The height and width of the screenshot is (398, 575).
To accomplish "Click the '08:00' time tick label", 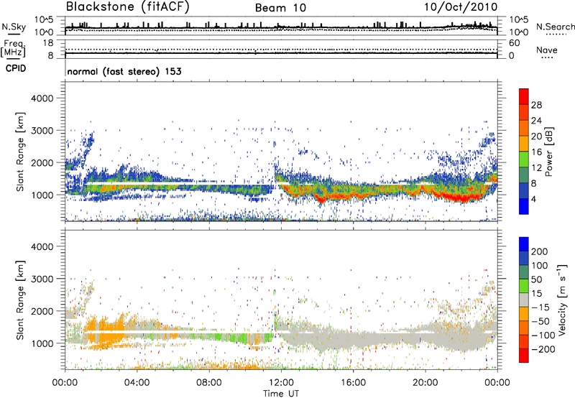I will pos(209,383).
